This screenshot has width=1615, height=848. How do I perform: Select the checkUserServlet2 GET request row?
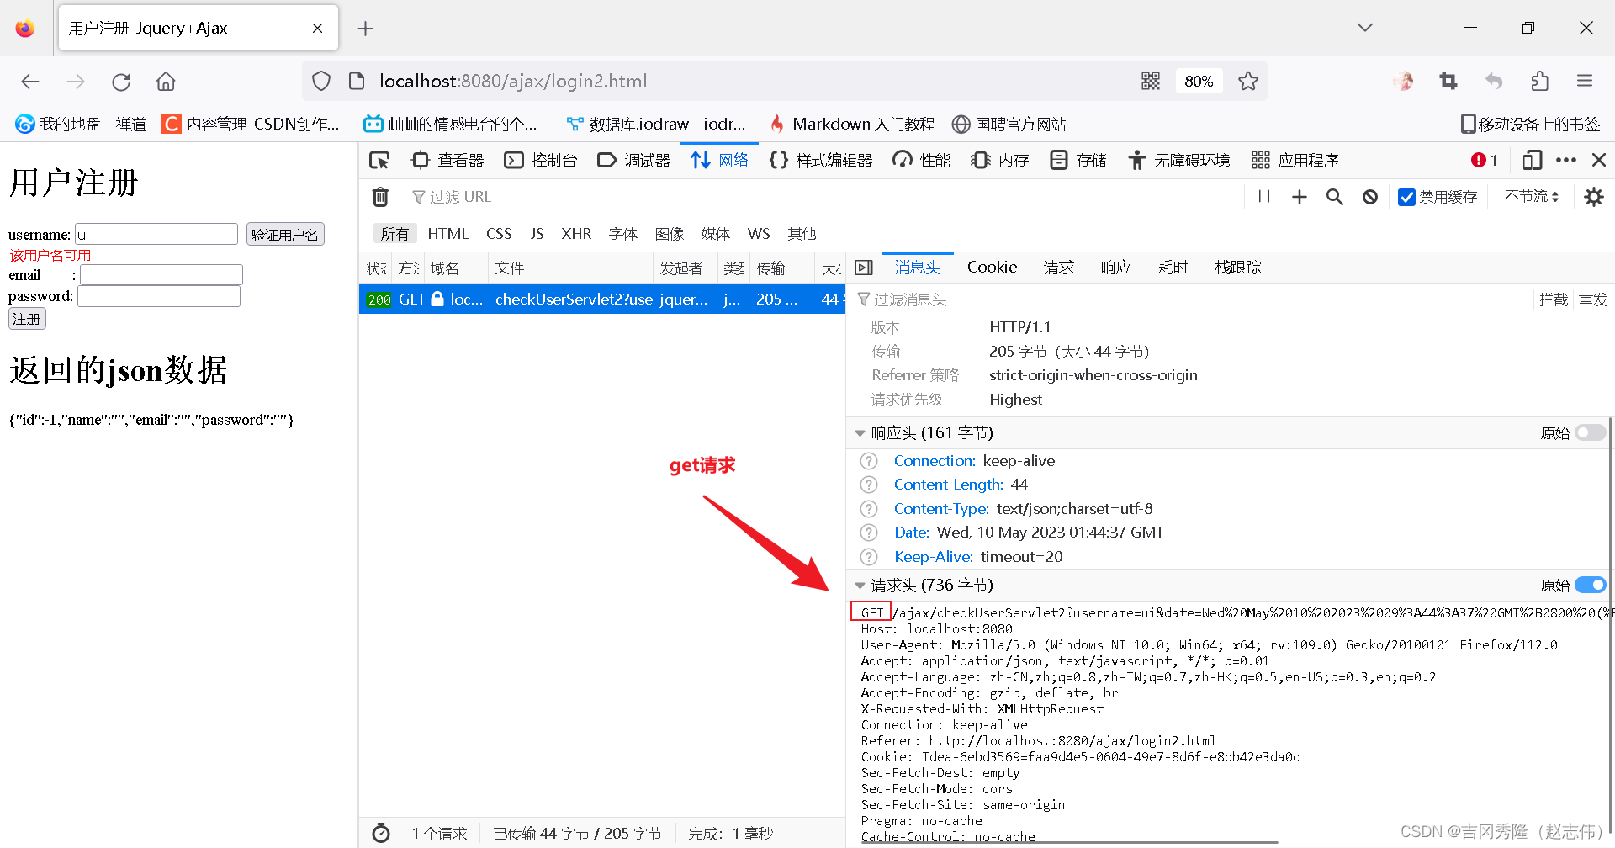click(x=601, y=299)
